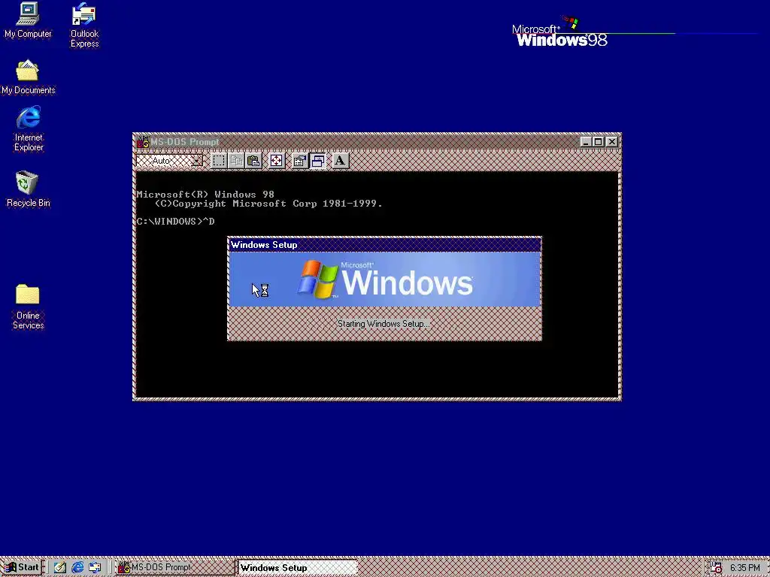The width and height of the screenshot is (770, 577).
Task: Click the Copy icon in MS-DOS toolbar
Action: click(x=236, y=161)
